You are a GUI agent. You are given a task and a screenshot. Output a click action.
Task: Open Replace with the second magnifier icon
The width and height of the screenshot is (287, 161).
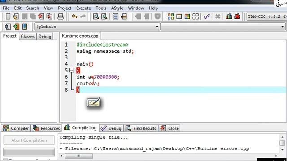coord(104,17)
